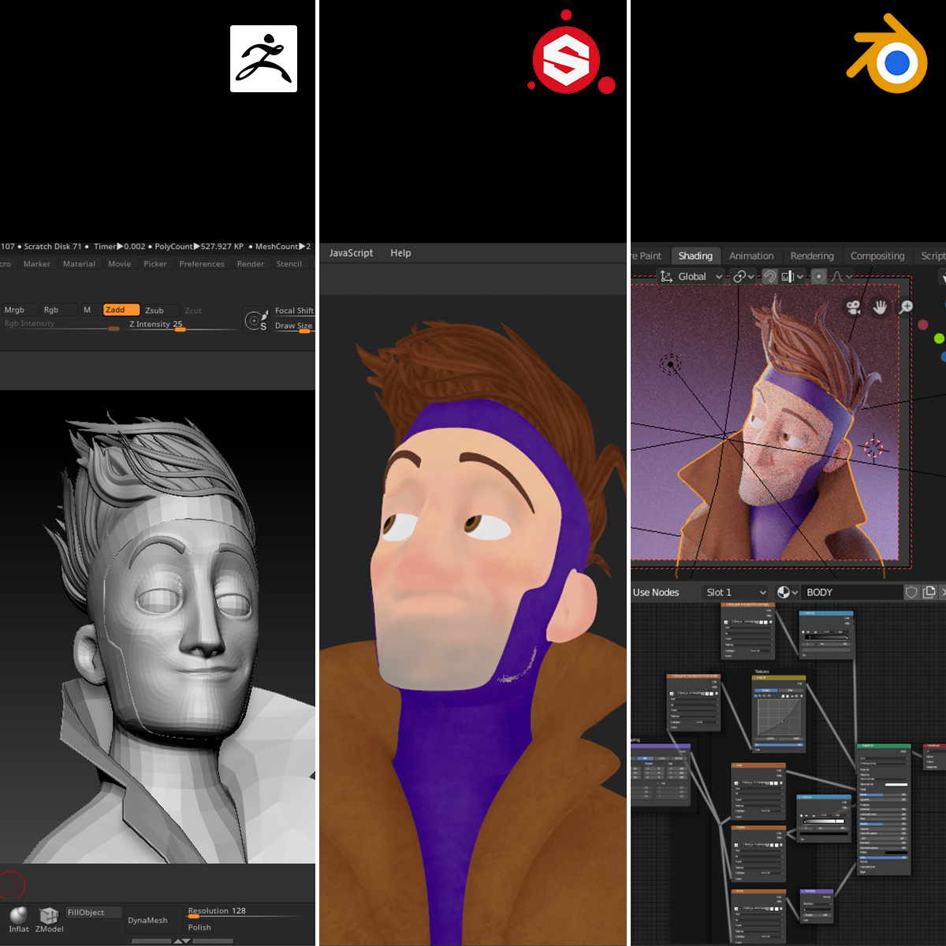The width and height of the screenshot is (946, 946).
Task: Toggle the Zadd button
Action: pos(121,310)
